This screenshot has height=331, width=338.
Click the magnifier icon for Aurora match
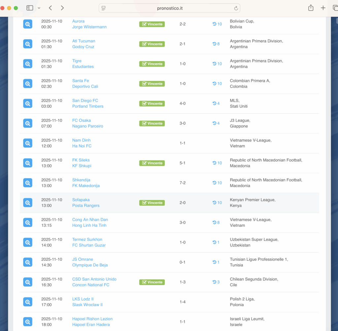click(28, 24)
